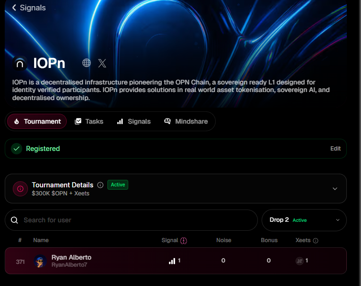Click the back chevron next to Signals
Viewport: 361px width, 286px height.
14,8
